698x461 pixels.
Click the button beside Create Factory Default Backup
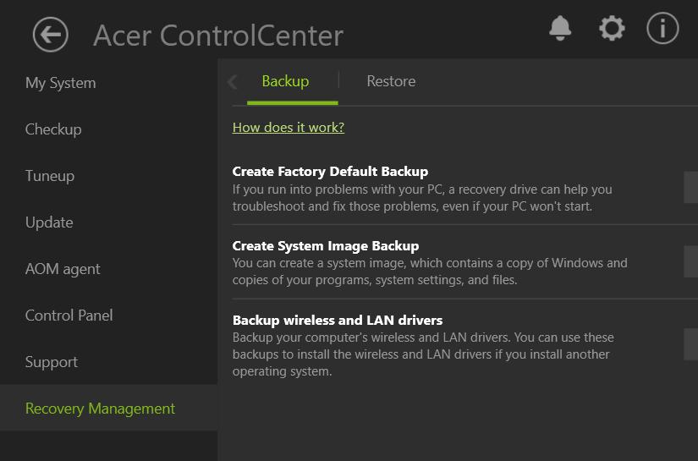click(691, 187)
